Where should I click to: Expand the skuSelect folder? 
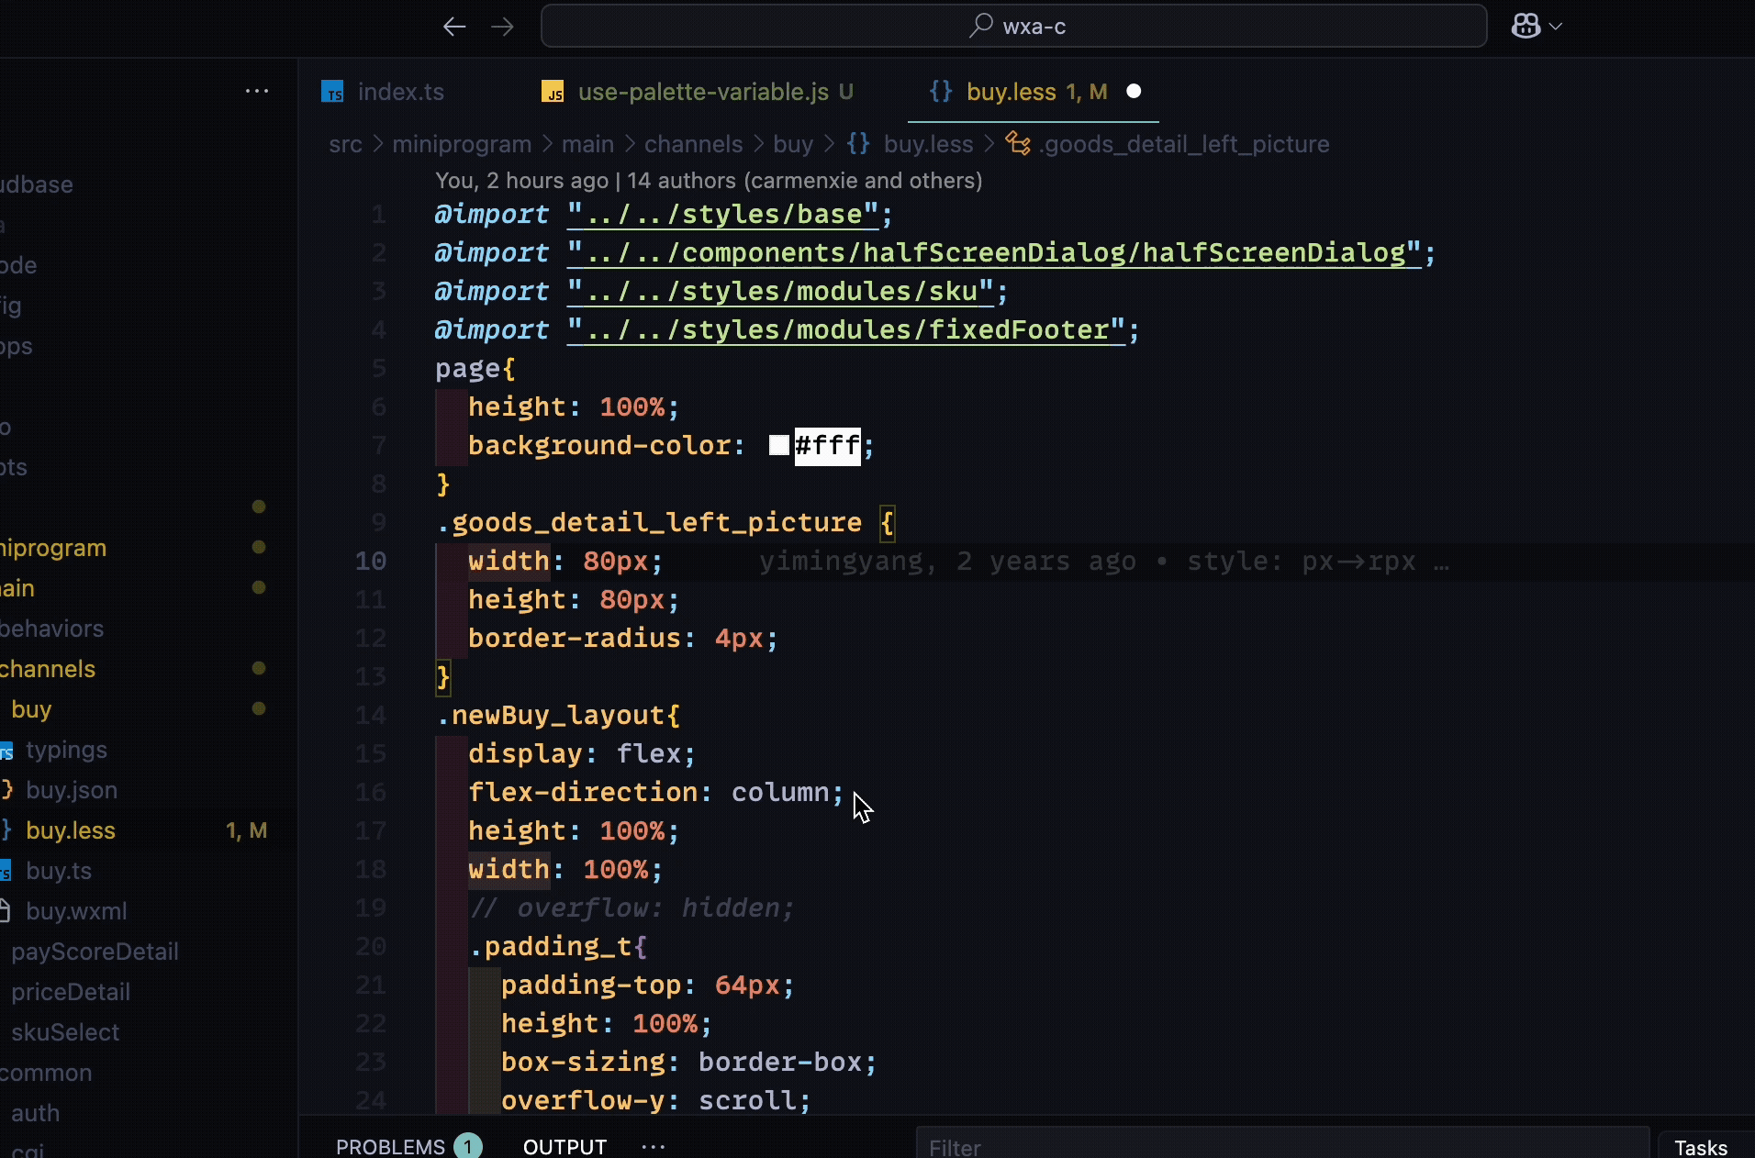pyautogui.click(x=65, y=1032)
